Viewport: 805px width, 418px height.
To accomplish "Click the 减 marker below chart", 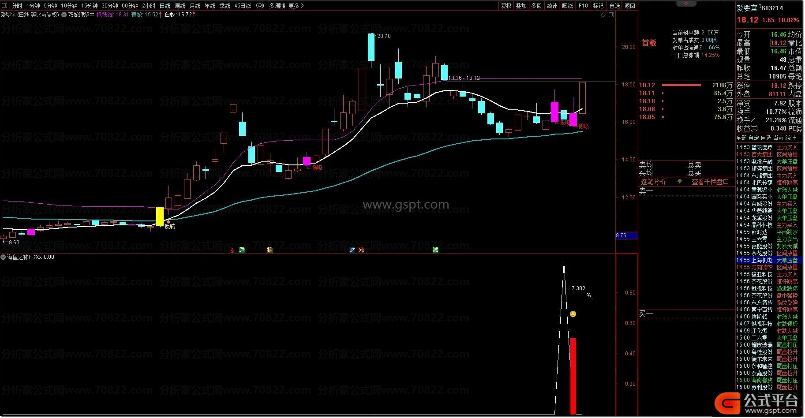I will [x=435, y=250].
